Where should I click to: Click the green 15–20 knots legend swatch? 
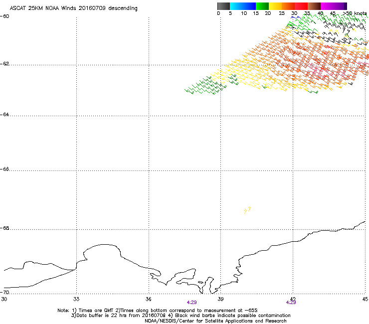point(262,6)
